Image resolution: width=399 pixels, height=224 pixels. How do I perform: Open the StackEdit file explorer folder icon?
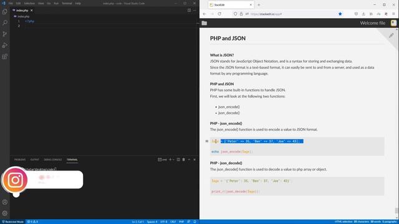point(204,23)
